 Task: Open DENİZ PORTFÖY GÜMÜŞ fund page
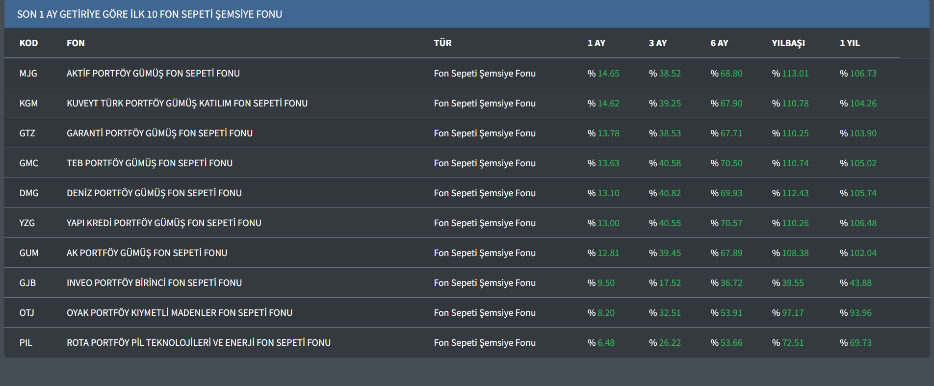154,193
